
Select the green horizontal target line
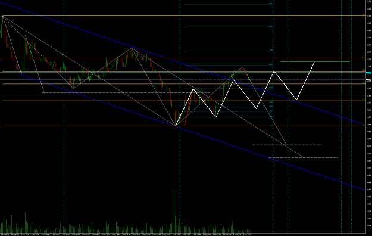[x=315, y=62]
